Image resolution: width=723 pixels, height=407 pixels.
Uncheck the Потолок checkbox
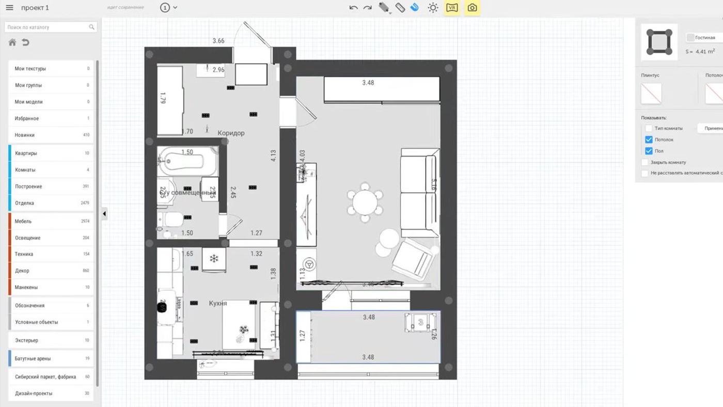(649, 139)
